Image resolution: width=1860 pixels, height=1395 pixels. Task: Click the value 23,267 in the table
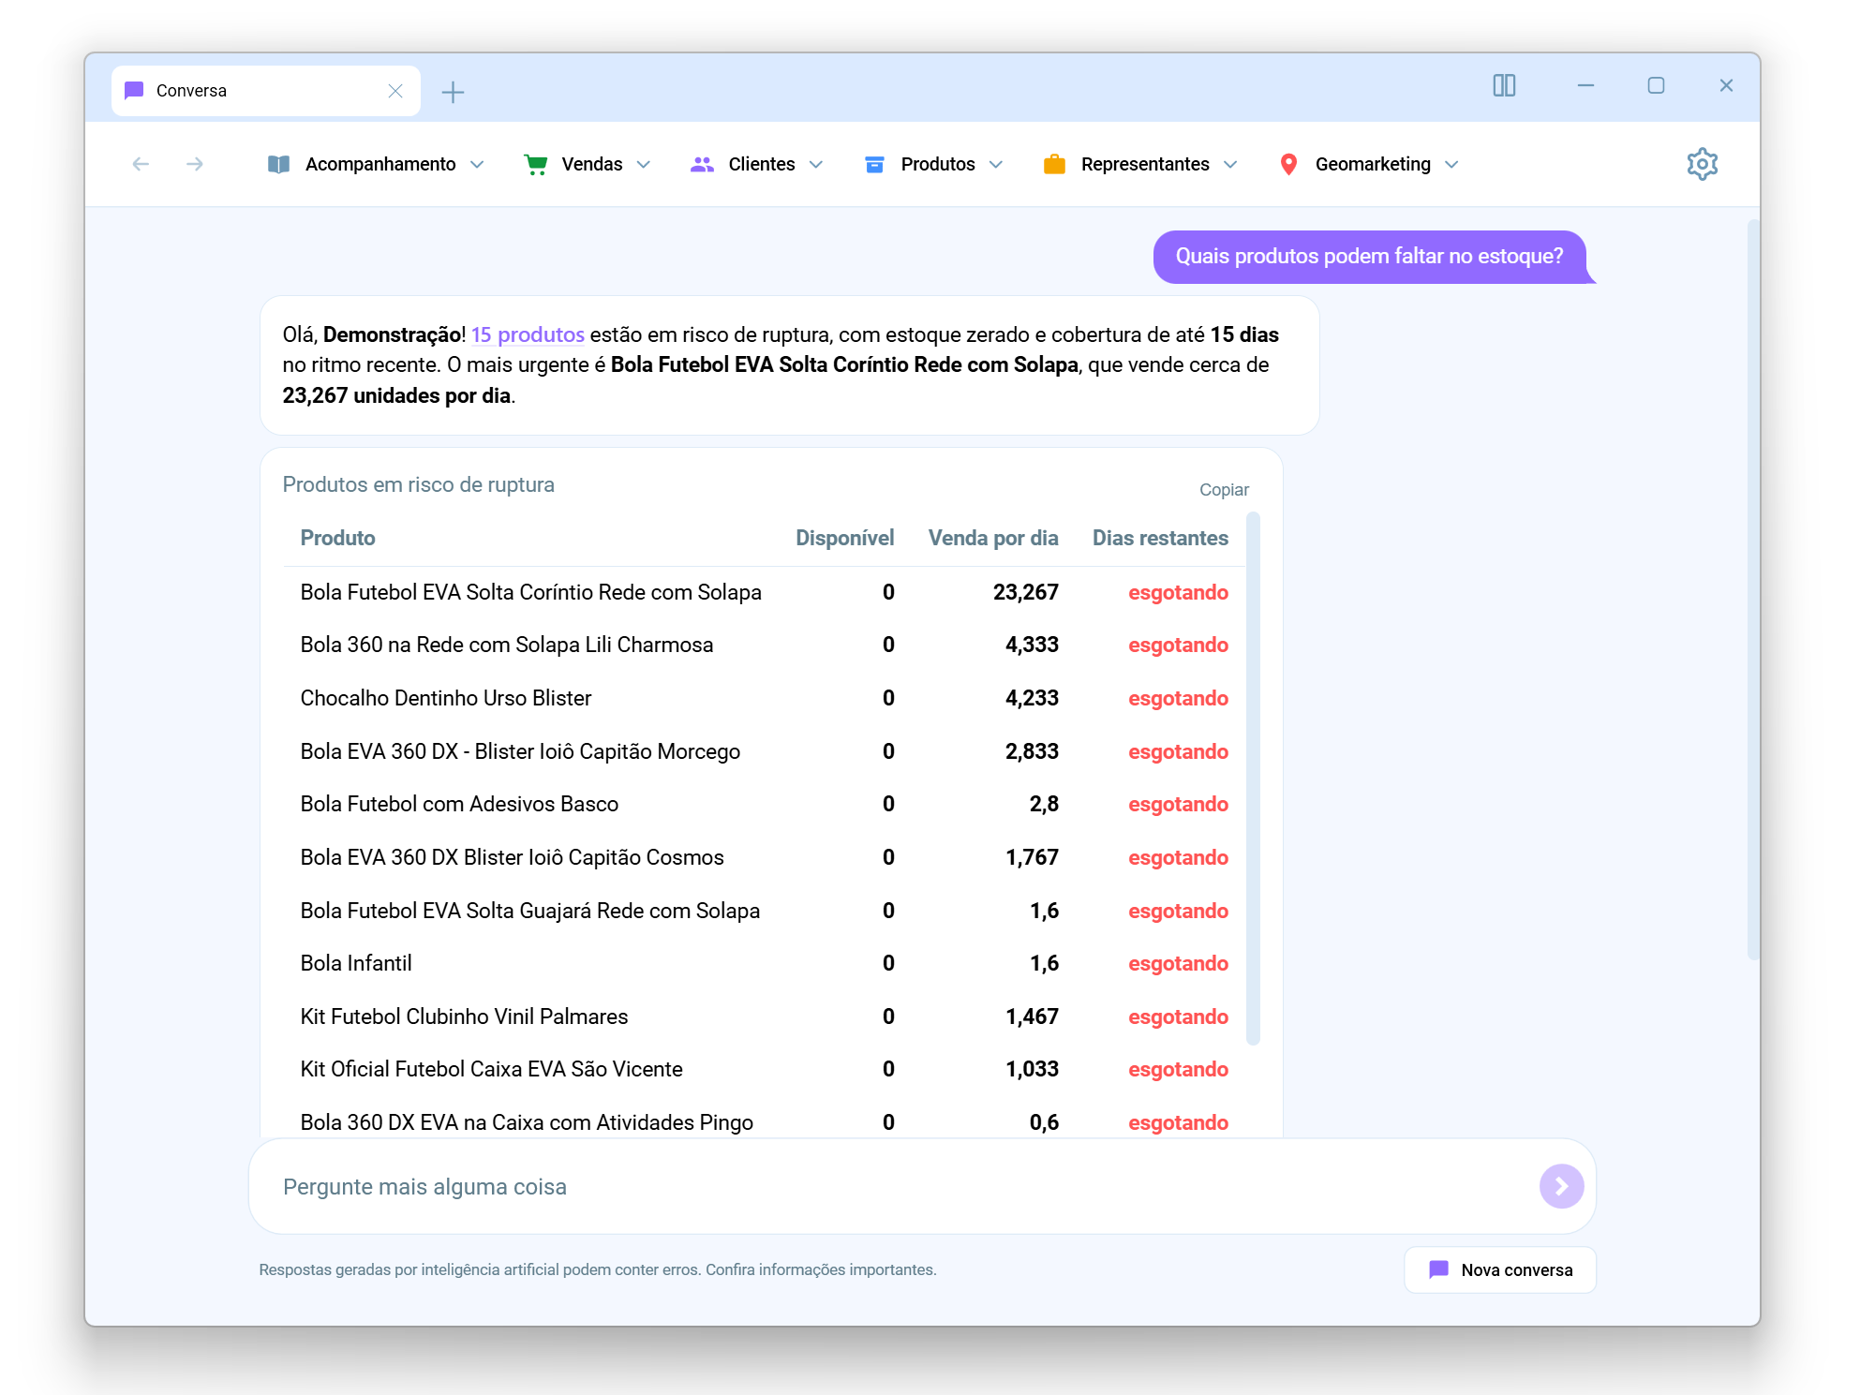[x=1025, y=592]
